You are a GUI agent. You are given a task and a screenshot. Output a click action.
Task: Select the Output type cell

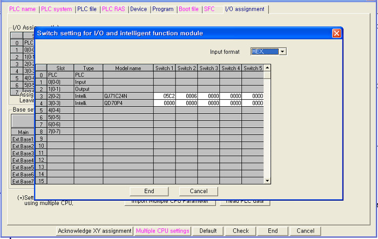click(x=89, y=89)
